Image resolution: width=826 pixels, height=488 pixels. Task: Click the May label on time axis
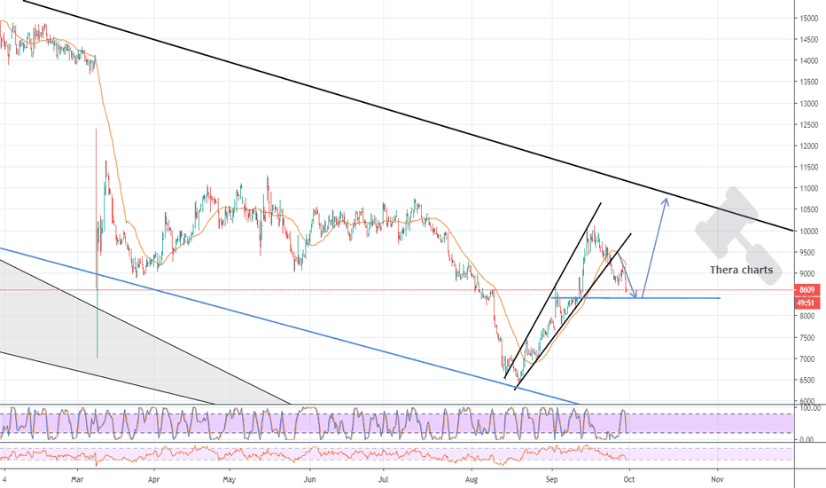230,479
